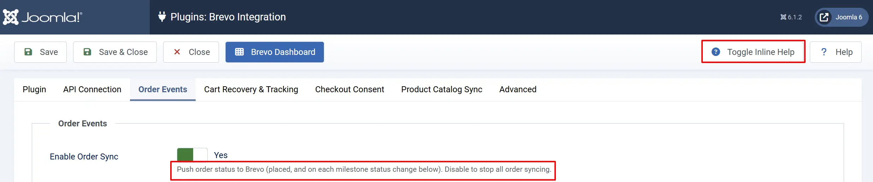Open the Product Catalog Sync tab
Image resolution: width=873 pixels, height=182 pixels.
tap(441, 89)
